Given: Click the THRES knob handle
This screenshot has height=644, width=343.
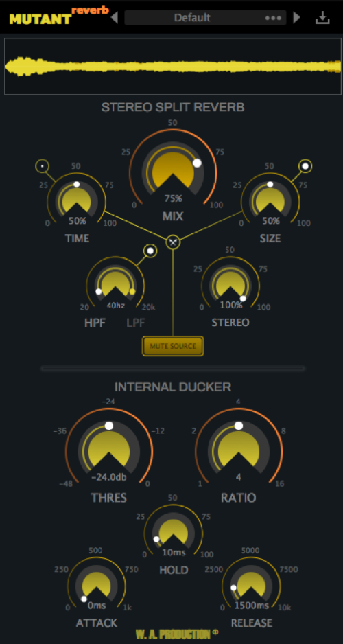Looking at the screenshot, I should click(108, 426).
